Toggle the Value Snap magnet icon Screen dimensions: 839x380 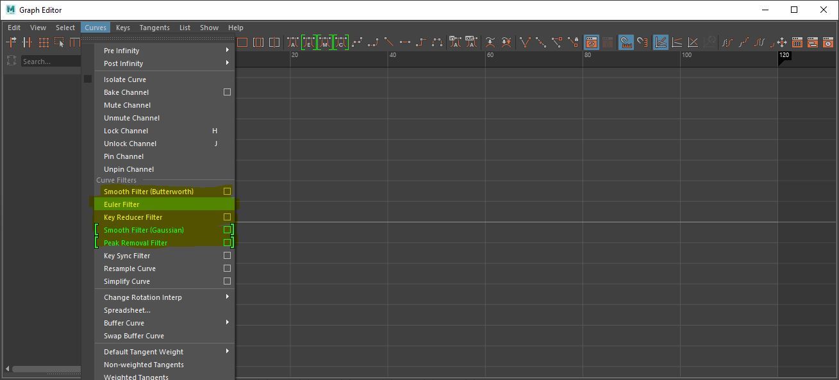tap(642, 42)
